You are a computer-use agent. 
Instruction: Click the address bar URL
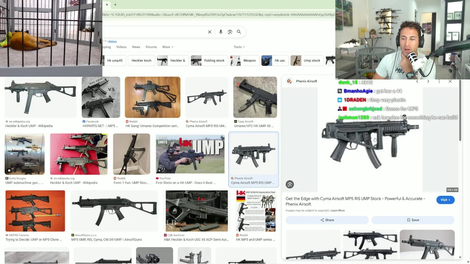(219, 15)
